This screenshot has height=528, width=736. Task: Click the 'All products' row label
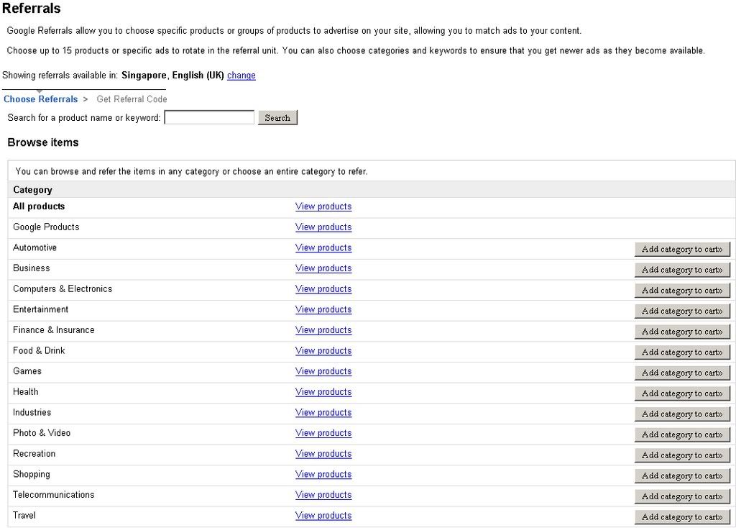click(39, 206)
